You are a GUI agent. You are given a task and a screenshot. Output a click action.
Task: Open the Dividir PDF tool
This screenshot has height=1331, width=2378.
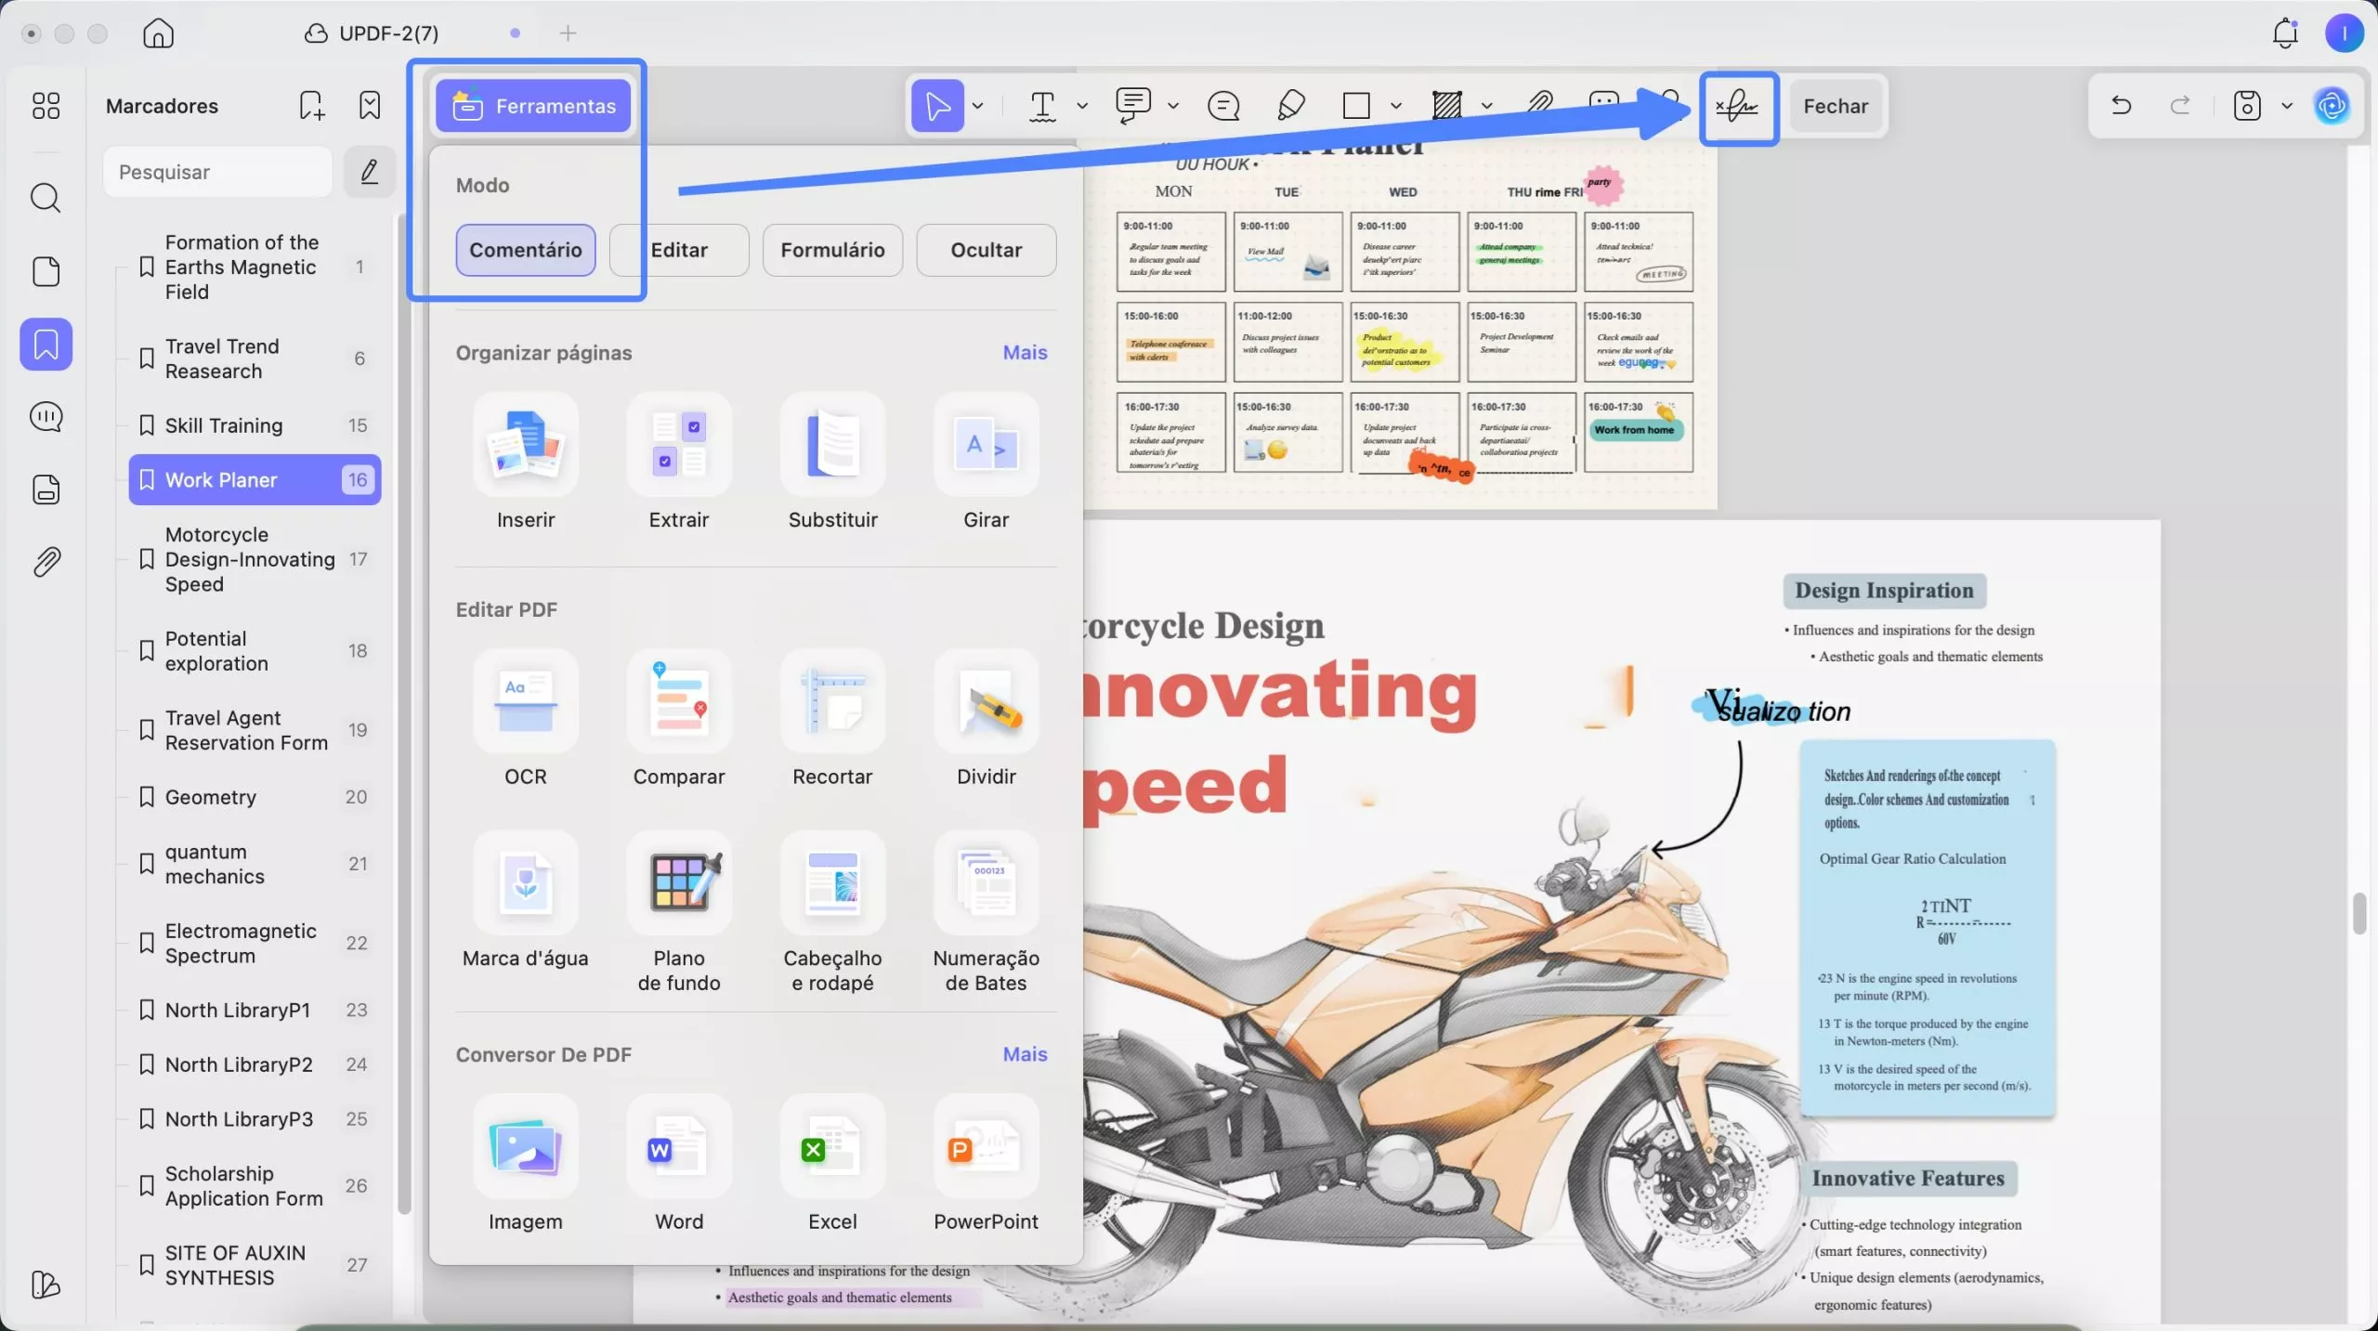click(x=986, y=719)
